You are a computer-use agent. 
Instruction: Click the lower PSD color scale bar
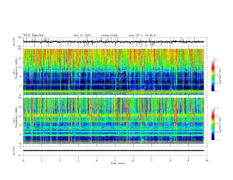click(x=213, y=124)
